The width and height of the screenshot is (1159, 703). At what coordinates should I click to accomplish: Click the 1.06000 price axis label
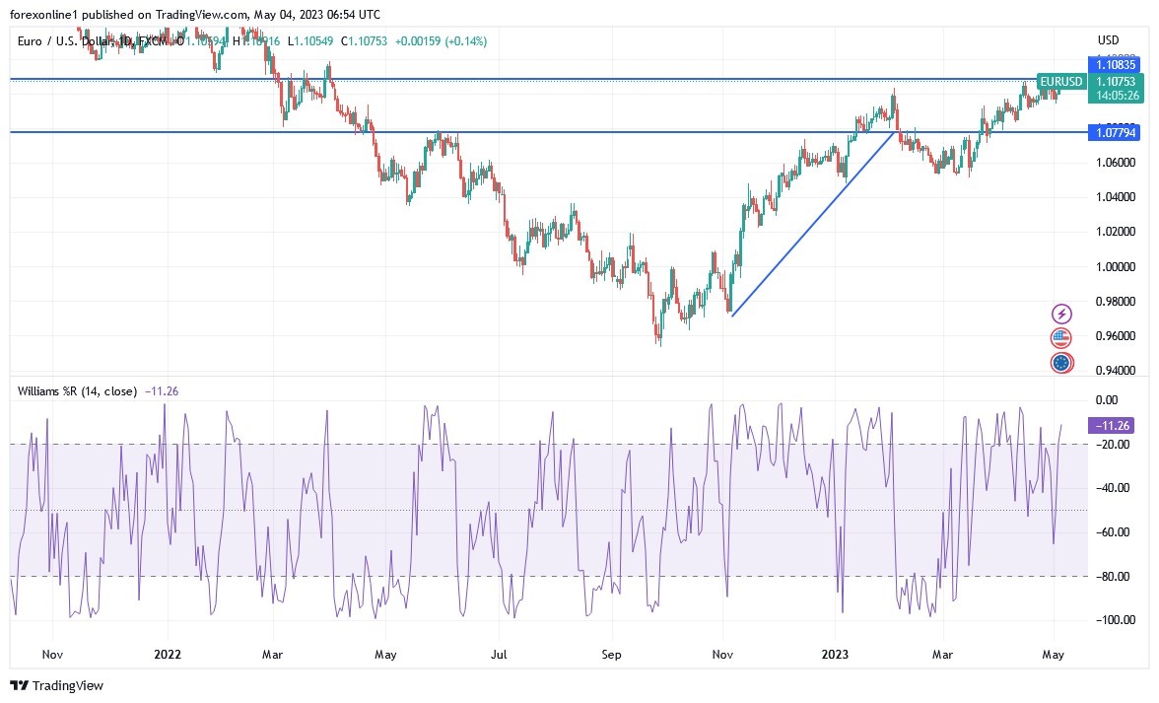(x=1116, y=163)
